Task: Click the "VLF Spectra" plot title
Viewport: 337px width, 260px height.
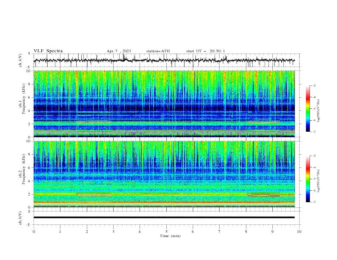Action: (x=48, y=51)
